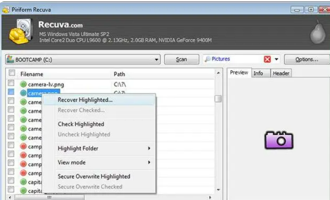
Task: Start a scan with the Scan button
Action: pyautogui.click(x=181, y=60)
